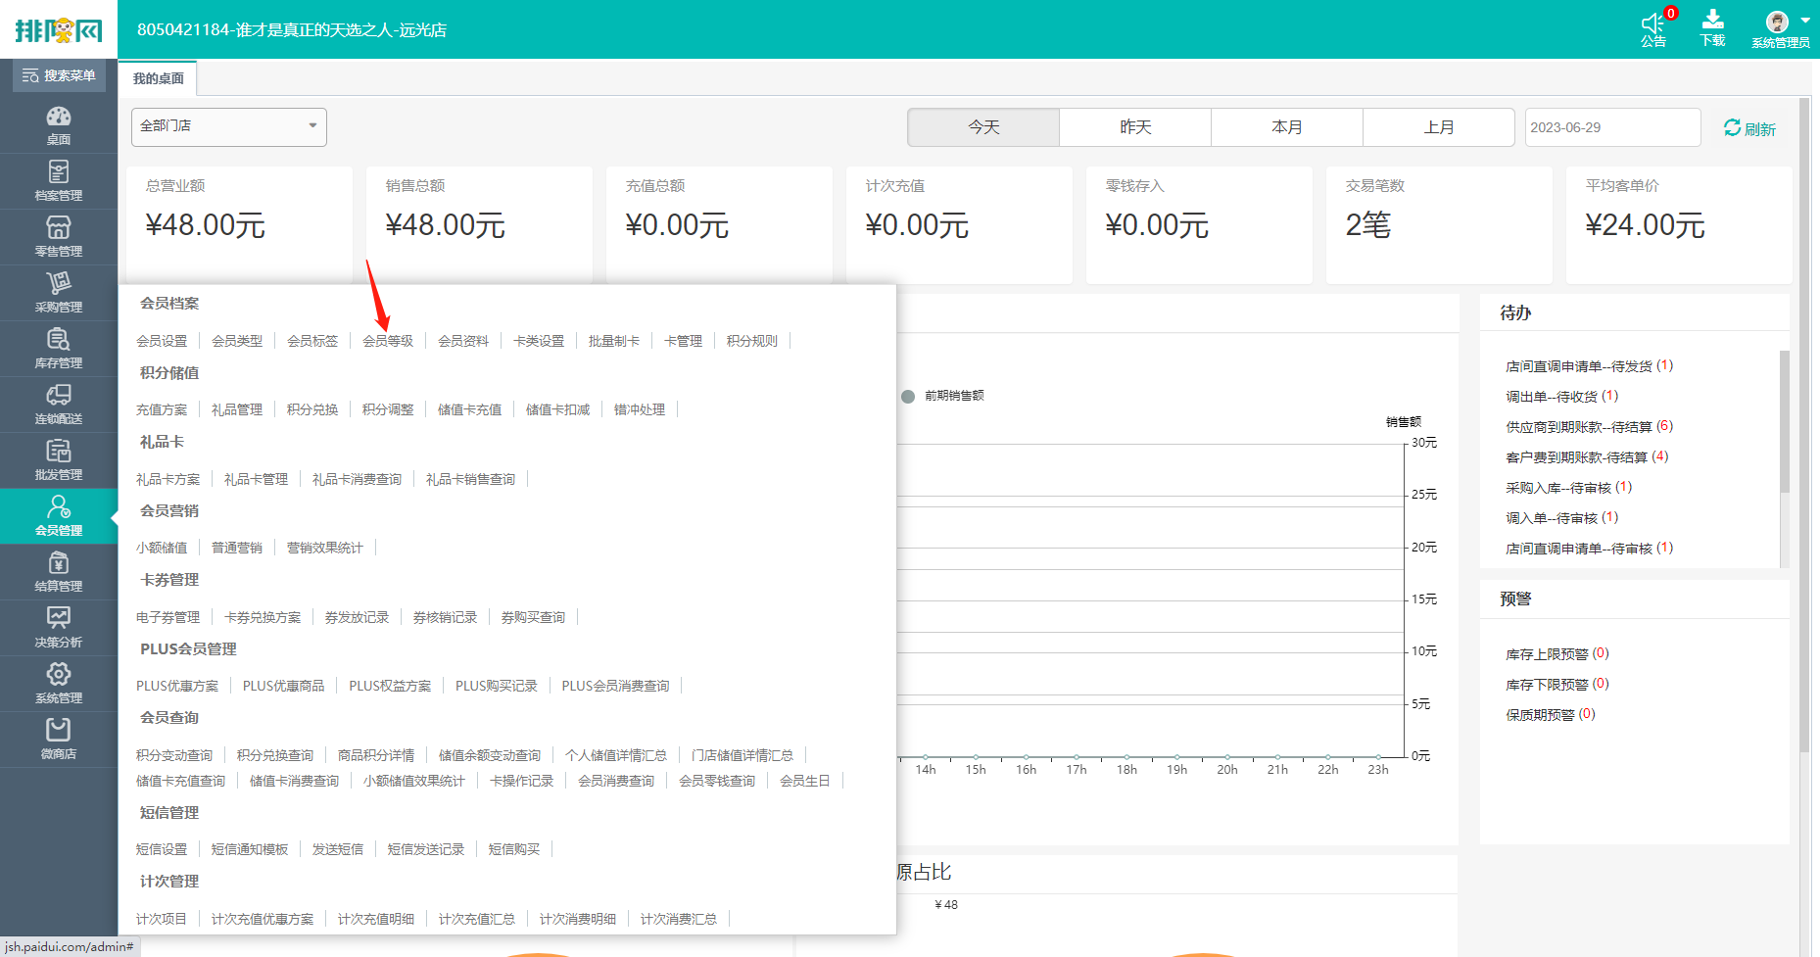
Task: Open 电子券管理 menu item
Action: coord(168,617)
